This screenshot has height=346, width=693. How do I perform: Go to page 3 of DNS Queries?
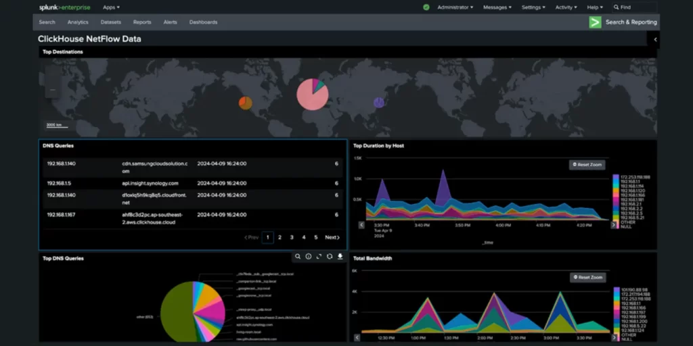[x=292, y=237]
